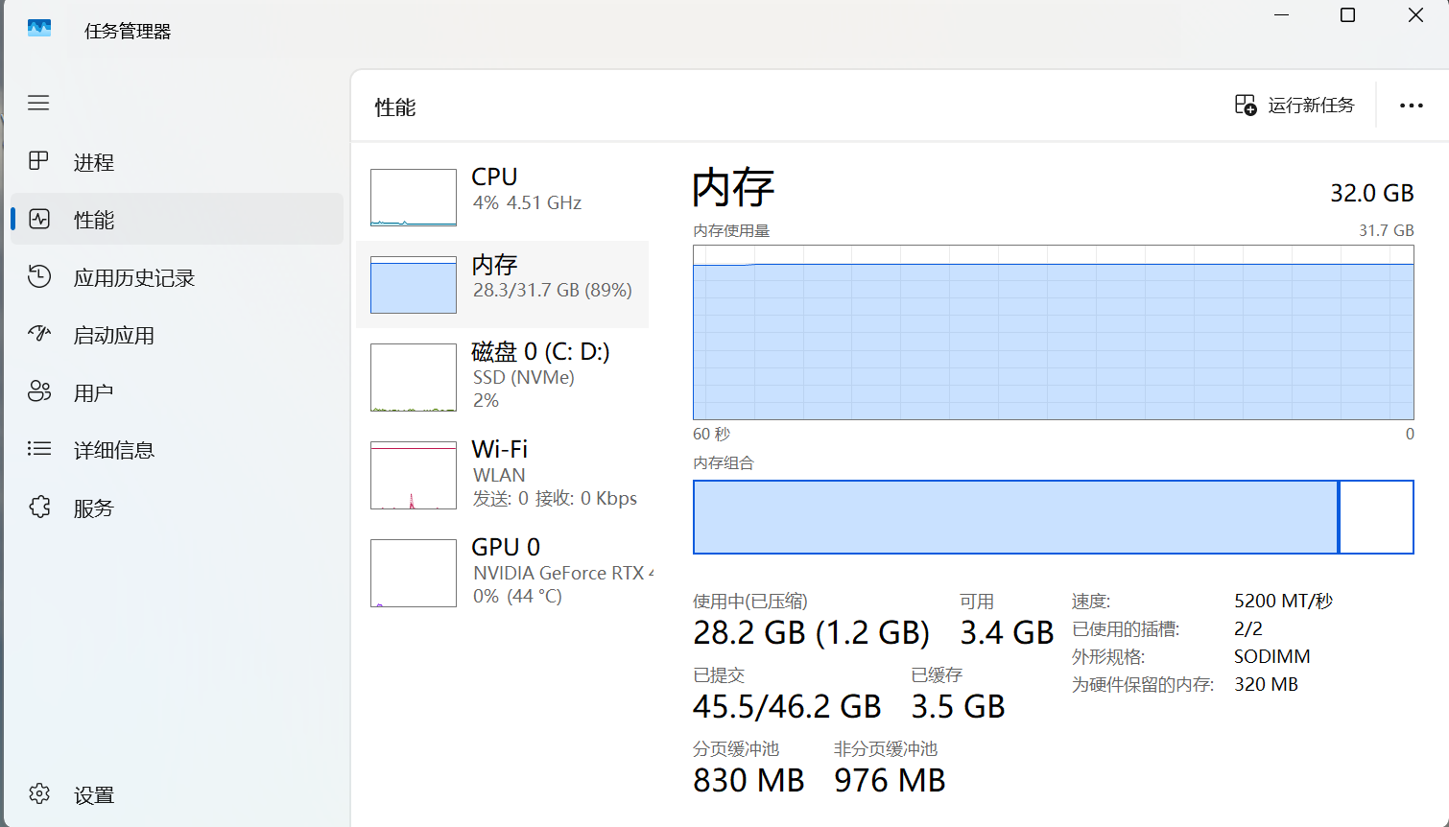
Task: Open 设置 gear icon at bottom
Action: 38,794
